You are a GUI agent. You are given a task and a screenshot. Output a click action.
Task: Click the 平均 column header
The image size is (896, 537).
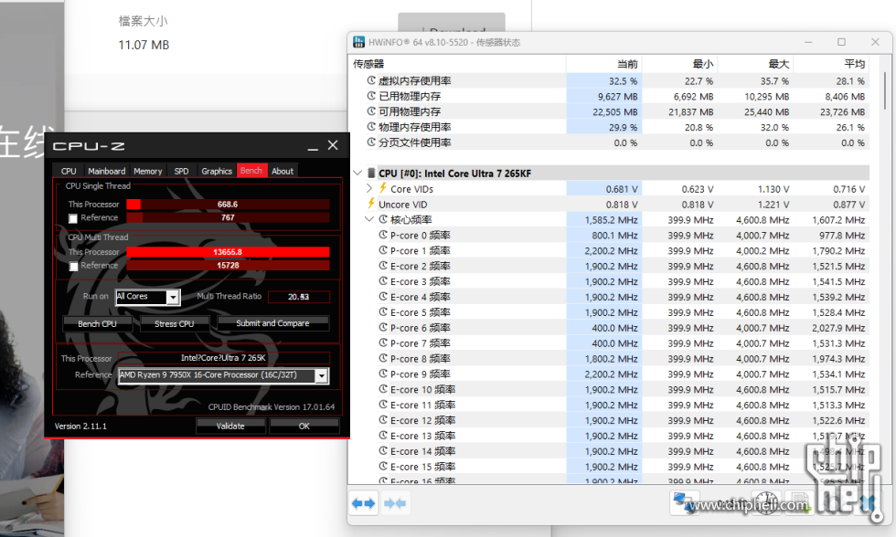[x=832, y=64]
